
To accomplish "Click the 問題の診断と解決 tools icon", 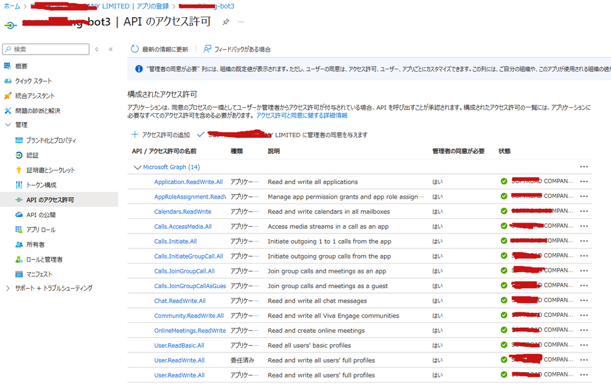I will (x=7, y=110).
